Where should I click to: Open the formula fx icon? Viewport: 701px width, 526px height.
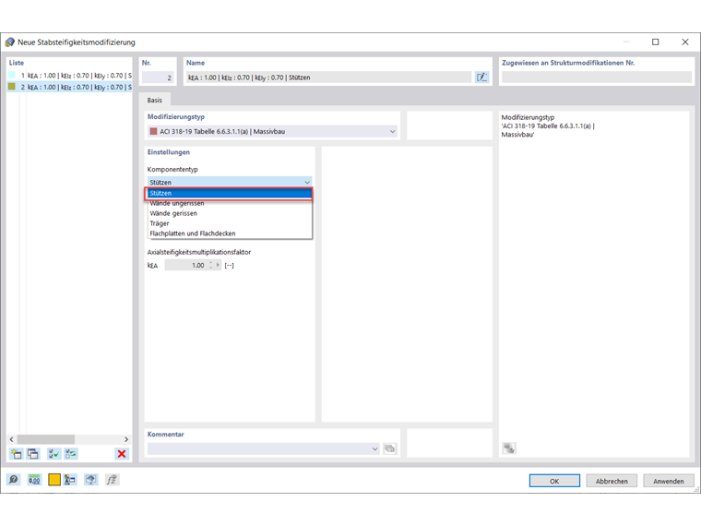pyautogui.click(x=112, y=480)
